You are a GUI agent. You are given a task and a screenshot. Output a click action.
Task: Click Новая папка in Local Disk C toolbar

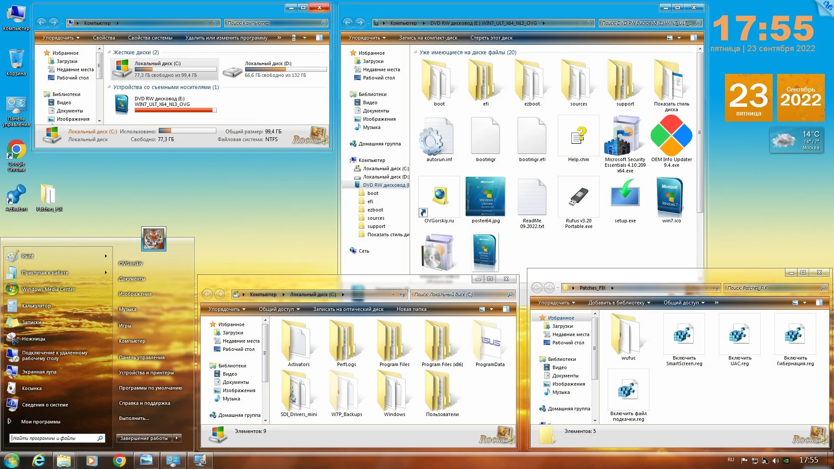[x=411, y=309]
